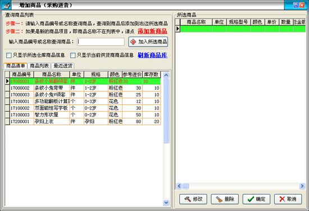Select the 孕妇上衣 product row
Image resolution: width=309 pixels, height=211 pixels.
point(83,121)
